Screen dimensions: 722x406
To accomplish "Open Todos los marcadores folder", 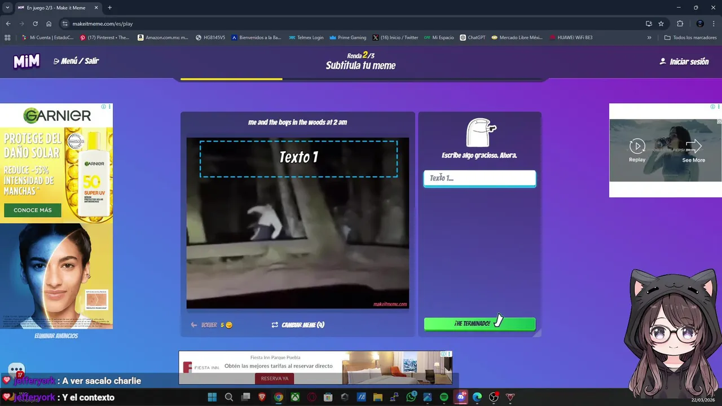I will click(690, 38).
